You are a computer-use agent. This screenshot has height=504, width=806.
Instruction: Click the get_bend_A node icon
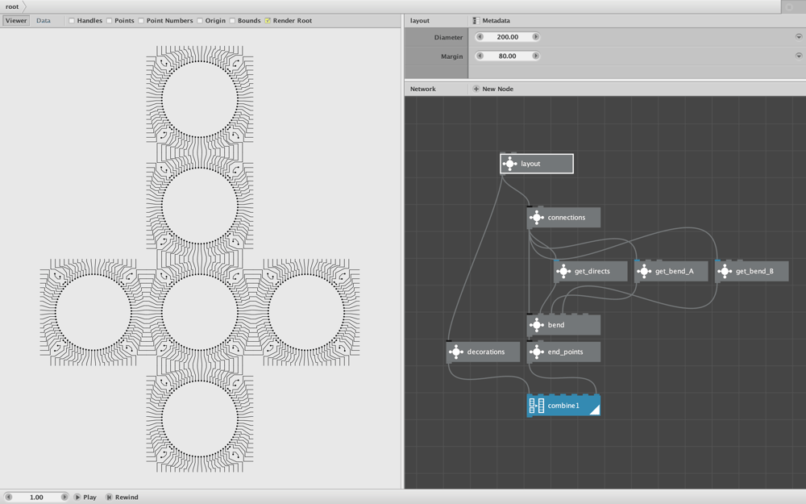(643, 271)
